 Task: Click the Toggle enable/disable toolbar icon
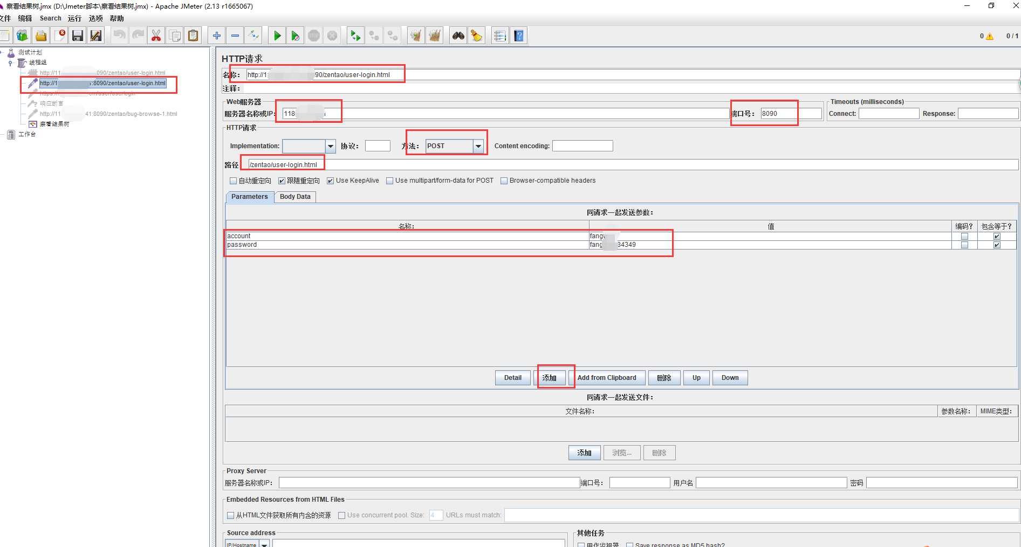253,36
